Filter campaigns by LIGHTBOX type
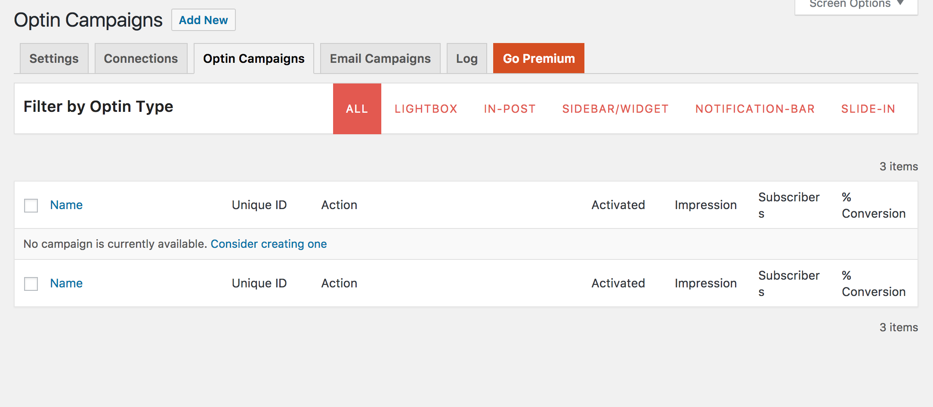Image resolution: width=933 pixels, height=407 pixels. pos(426,109)
